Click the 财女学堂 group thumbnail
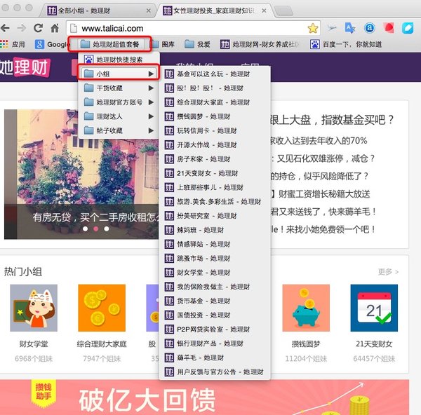 [34, 308]
